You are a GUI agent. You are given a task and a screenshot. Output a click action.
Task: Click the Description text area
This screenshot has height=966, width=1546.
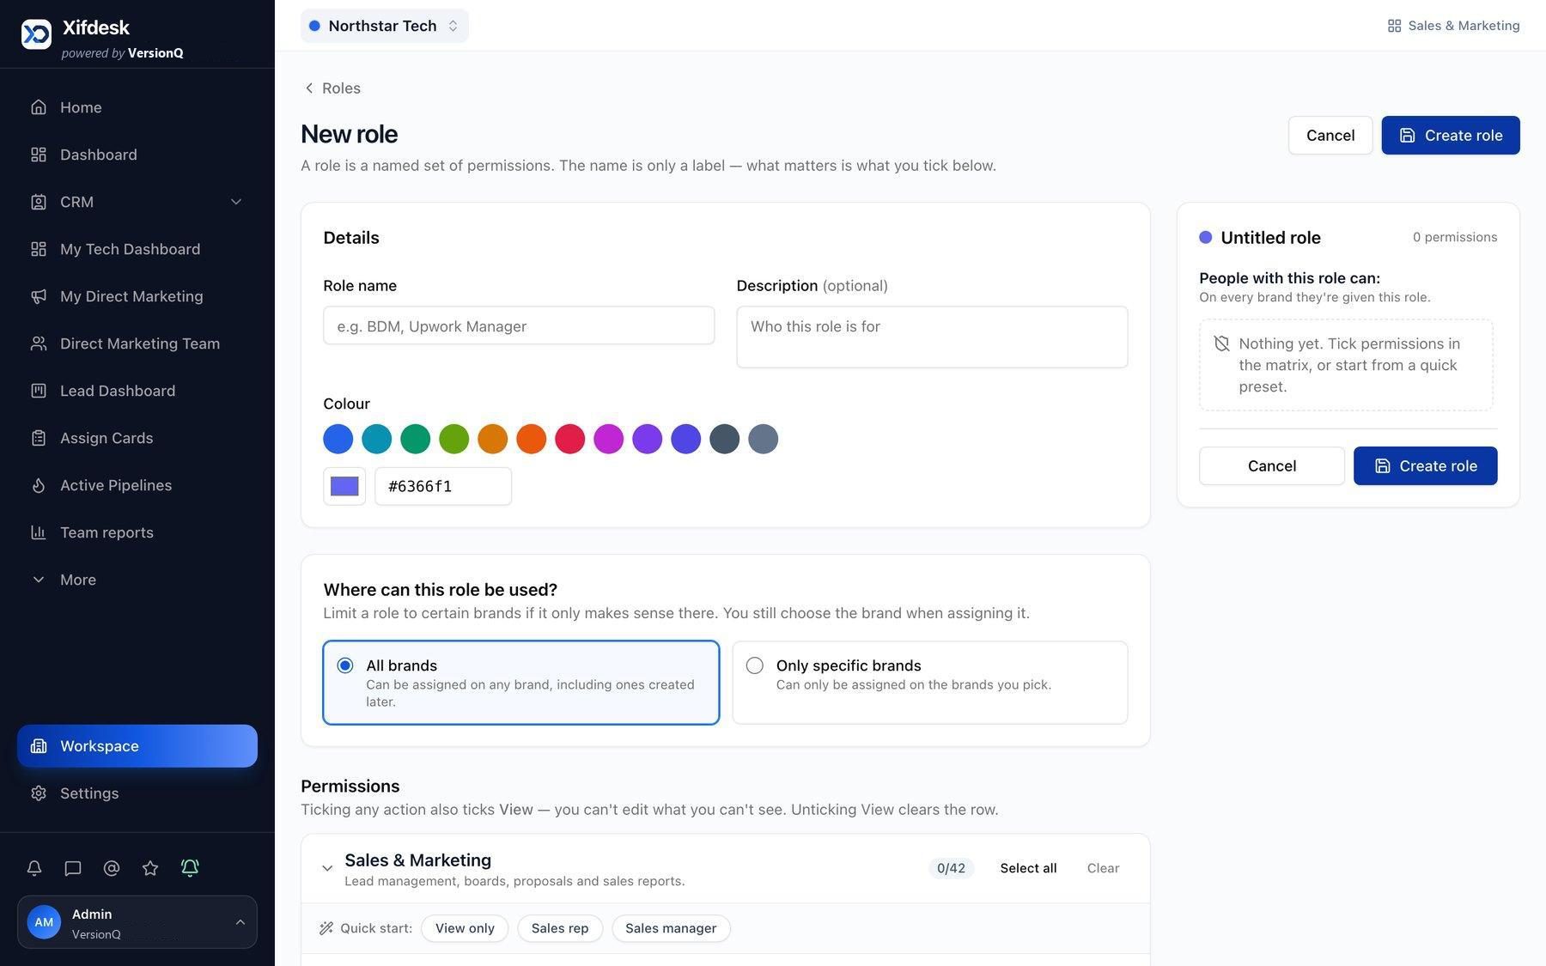click(x=932, y=337)
